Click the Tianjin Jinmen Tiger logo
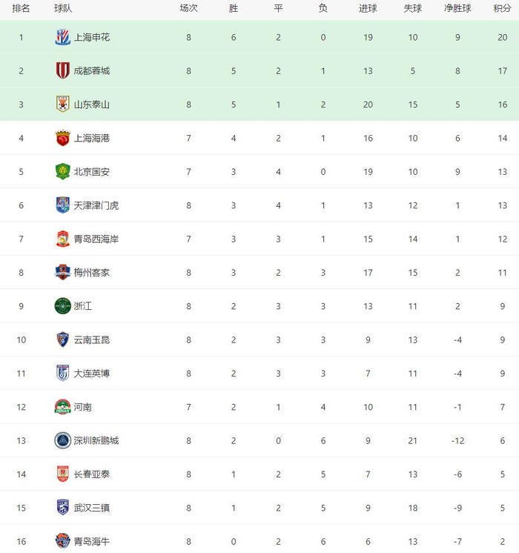519x553 pixels. tap(63, 205)
